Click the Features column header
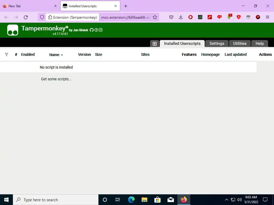Screen dimensions: 274x205 pos(189,54)
